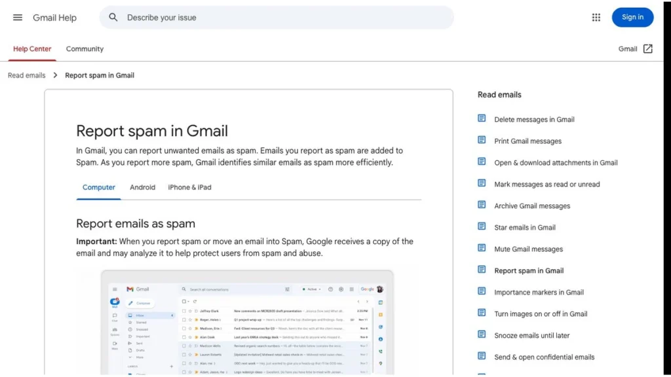The height and width of the screenshot is (377, 671).
Task: Open Archive Gmail messages article
Action: coord(532,206)
